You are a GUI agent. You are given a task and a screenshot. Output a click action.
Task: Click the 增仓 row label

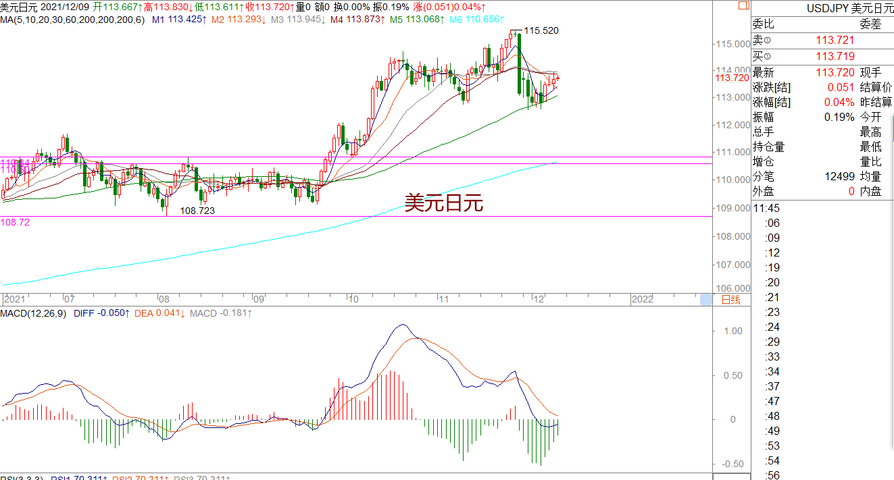764,162
